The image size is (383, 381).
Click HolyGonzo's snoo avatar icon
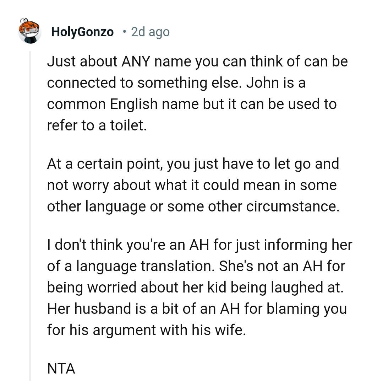[x=29, y=31]
